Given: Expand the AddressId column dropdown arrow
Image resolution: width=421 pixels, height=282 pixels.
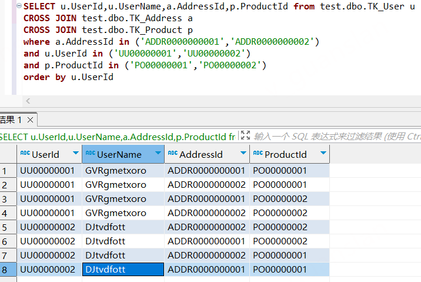Looking at the screenshot, I should click(243, 154).
